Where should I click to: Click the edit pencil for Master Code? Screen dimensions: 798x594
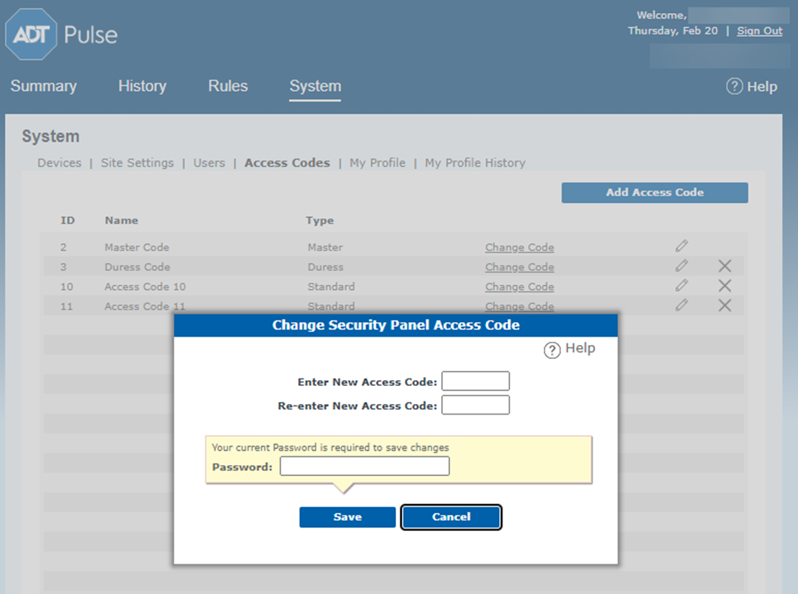point(682,246)
